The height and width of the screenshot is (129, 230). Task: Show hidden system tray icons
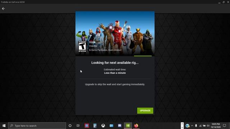tap(192, 126)
